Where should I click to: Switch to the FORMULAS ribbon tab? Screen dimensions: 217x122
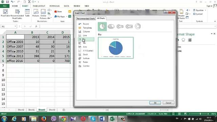click(x=55, y=6)
